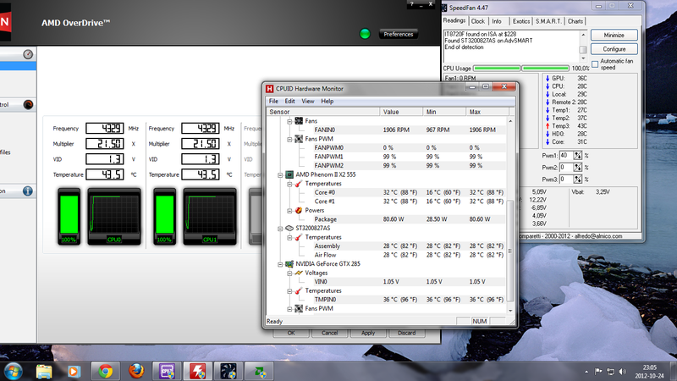Click the Powers flame icon
677x381 pixels.
point(299,210)
